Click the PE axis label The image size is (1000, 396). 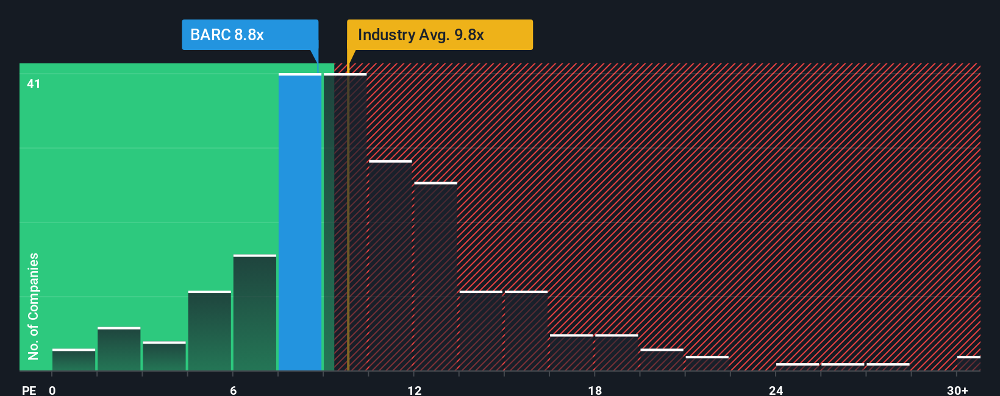tap(29, 390)
